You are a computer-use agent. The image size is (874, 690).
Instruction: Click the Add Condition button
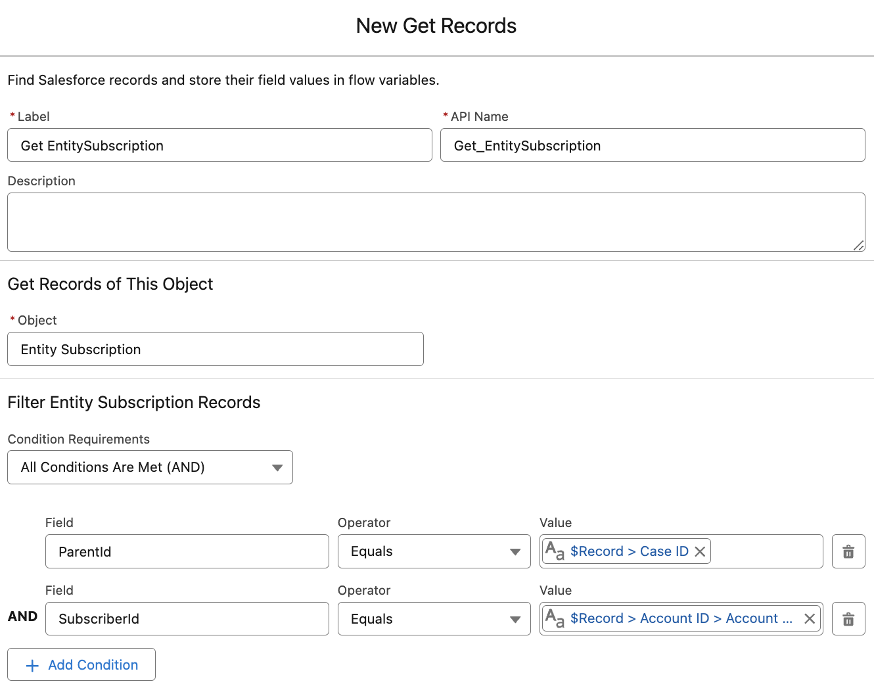tap(81, 664)
